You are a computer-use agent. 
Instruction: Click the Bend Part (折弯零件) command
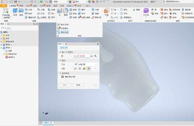pos(63,29)
